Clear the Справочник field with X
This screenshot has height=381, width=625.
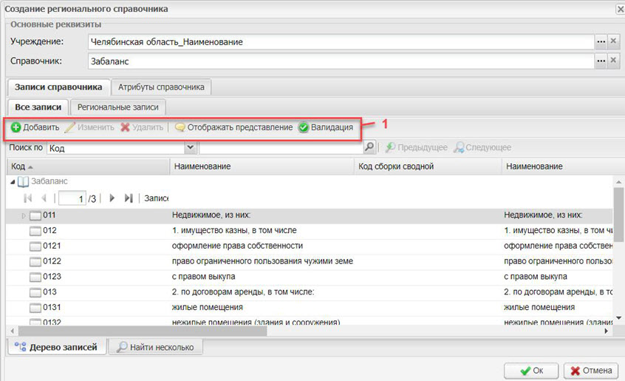[x=614, y=61]
